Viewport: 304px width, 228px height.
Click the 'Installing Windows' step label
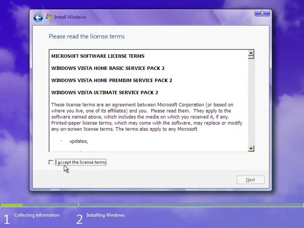106,215
